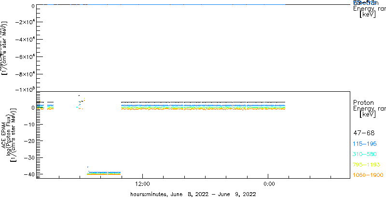
Task: Click the -8×10⁴ tick label in the upper panel
Action: tap(25, 74)
